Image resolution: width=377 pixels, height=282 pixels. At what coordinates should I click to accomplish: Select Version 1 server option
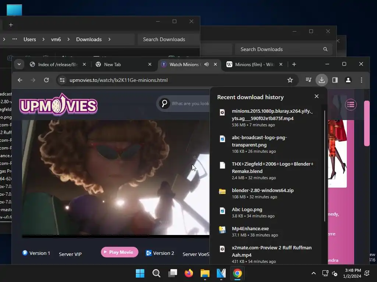click(x=36, y=253)
